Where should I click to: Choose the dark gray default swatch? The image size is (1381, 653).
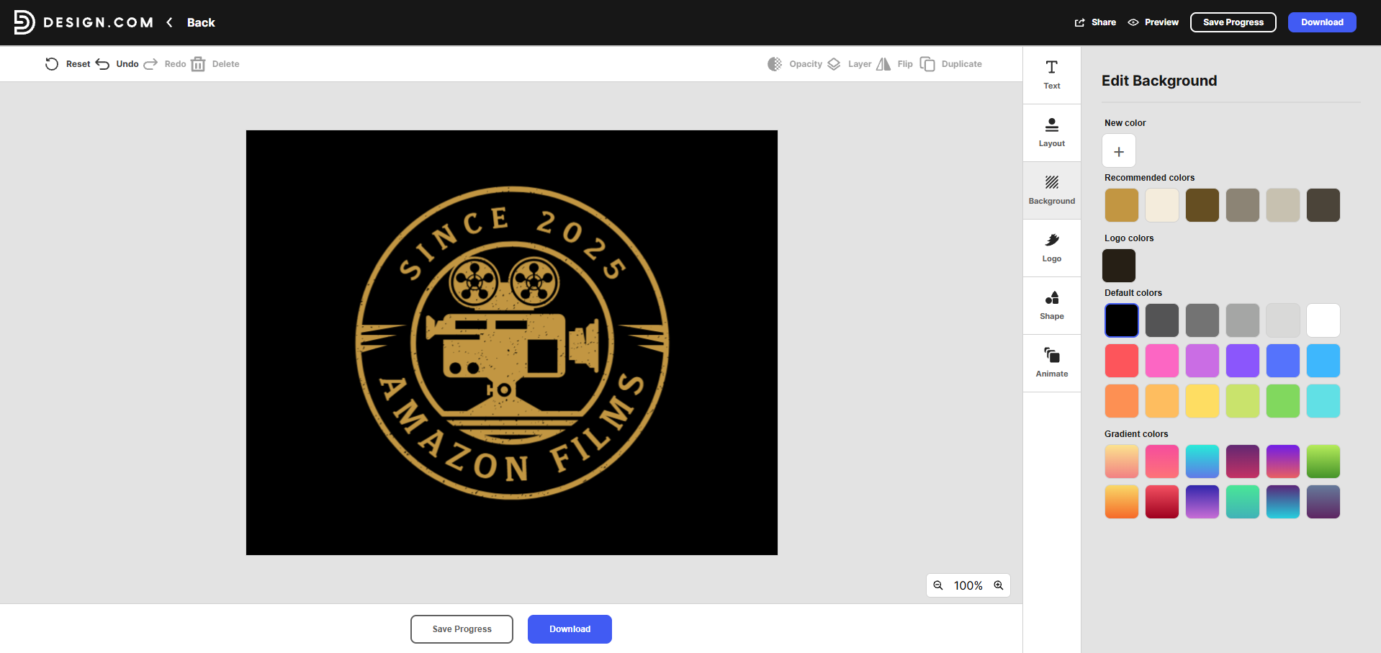tap(1162, 320)
